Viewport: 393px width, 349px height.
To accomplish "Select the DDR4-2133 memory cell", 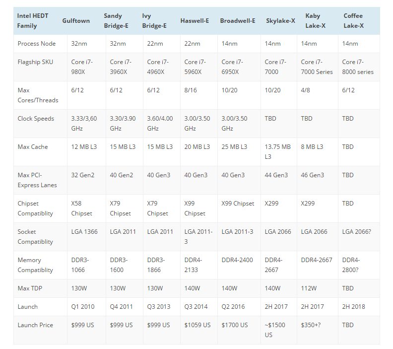I will point(195,265).
